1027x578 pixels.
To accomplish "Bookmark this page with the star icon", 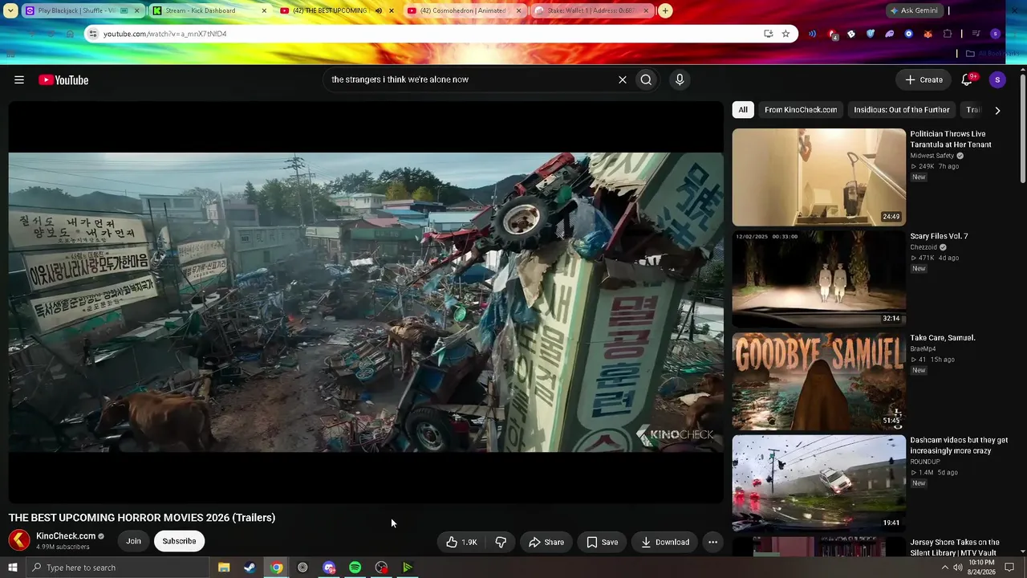I will (x=785, y=34).
